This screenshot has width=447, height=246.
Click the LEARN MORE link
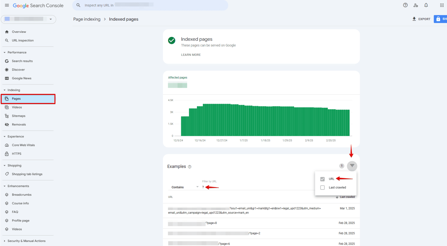click(x=191, y=55)
